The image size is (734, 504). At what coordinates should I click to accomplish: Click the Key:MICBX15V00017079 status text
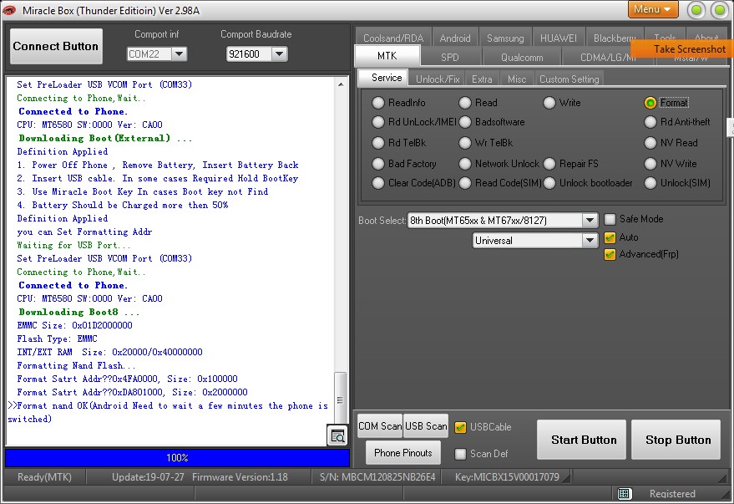(507, 476)
